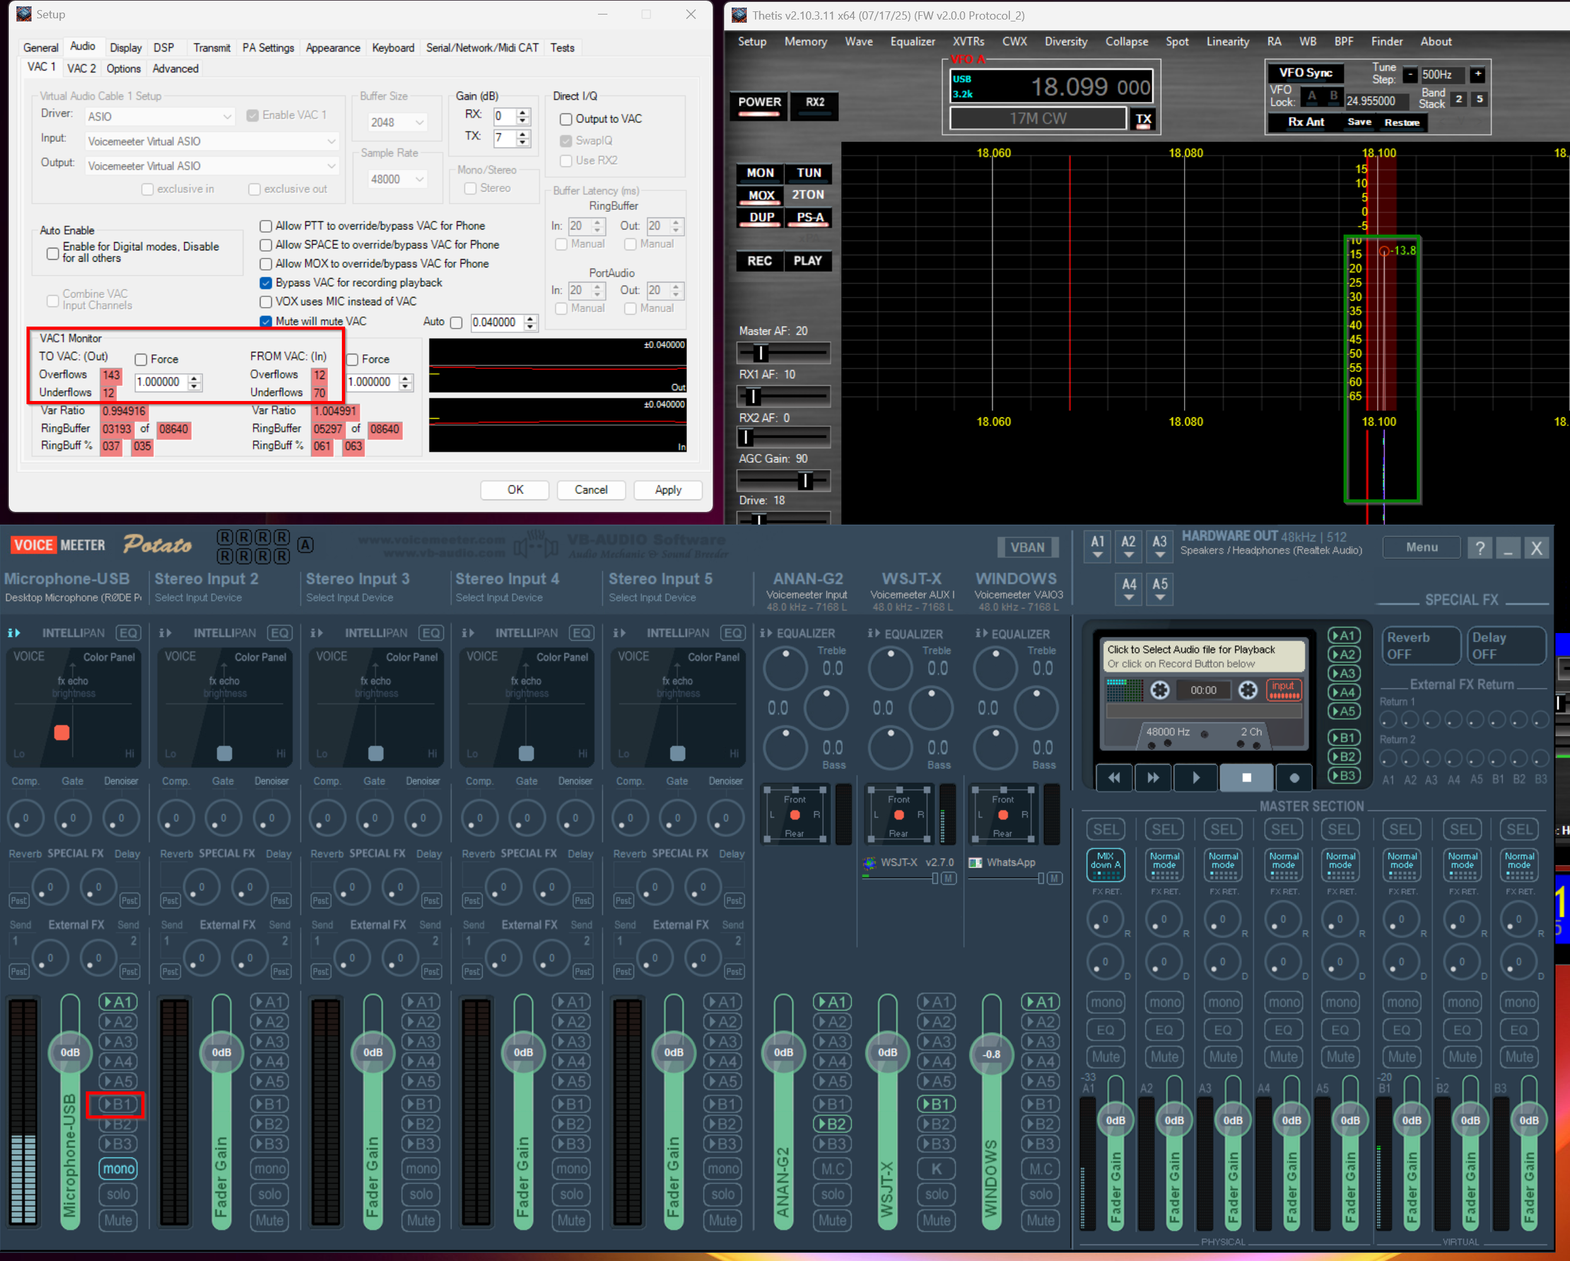Toggle mono on the Microphone-USB strip
1570x1261 pixels.
[x=118, y=1168]
